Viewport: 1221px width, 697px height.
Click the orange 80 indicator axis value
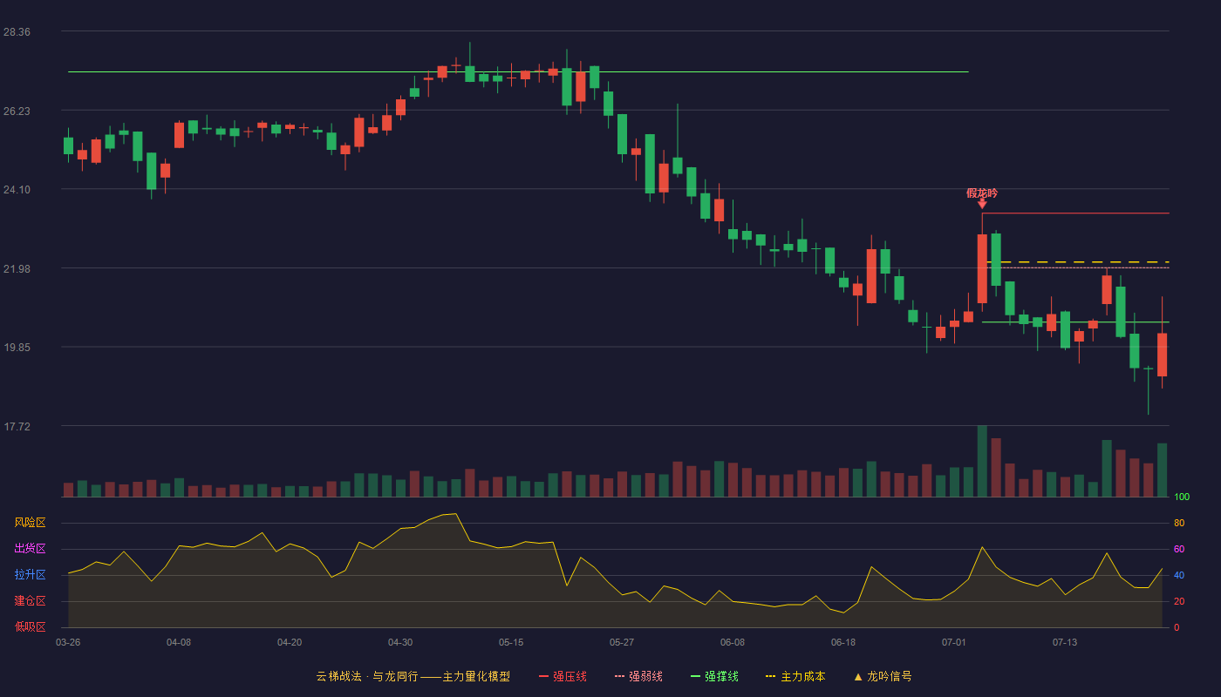click(x=1179, y=524)
